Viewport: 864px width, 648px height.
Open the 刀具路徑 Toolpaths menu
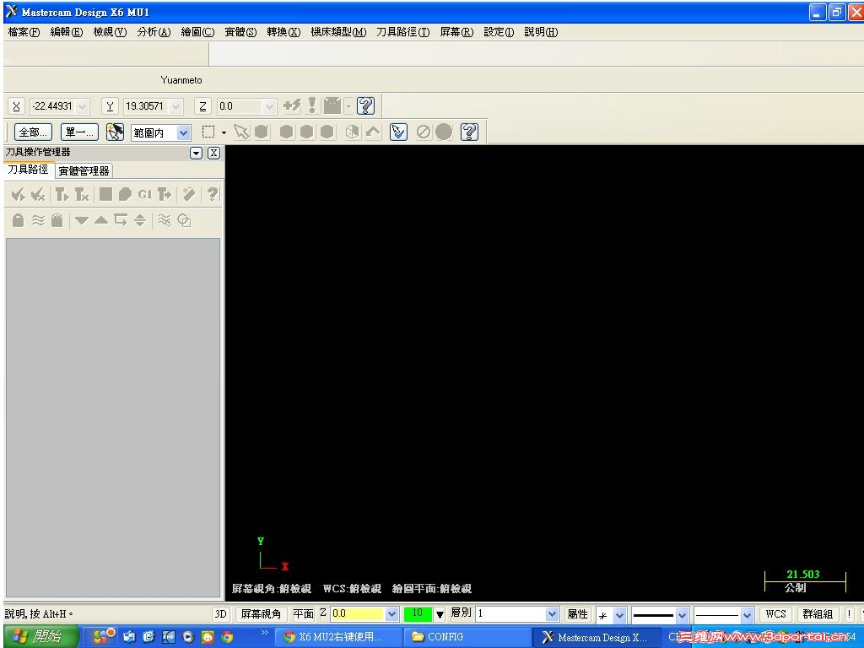[402, 32]
